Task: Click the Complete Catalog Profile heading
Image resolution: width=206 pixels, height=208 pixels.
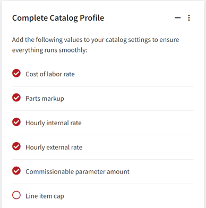Action: pos(58,18)
